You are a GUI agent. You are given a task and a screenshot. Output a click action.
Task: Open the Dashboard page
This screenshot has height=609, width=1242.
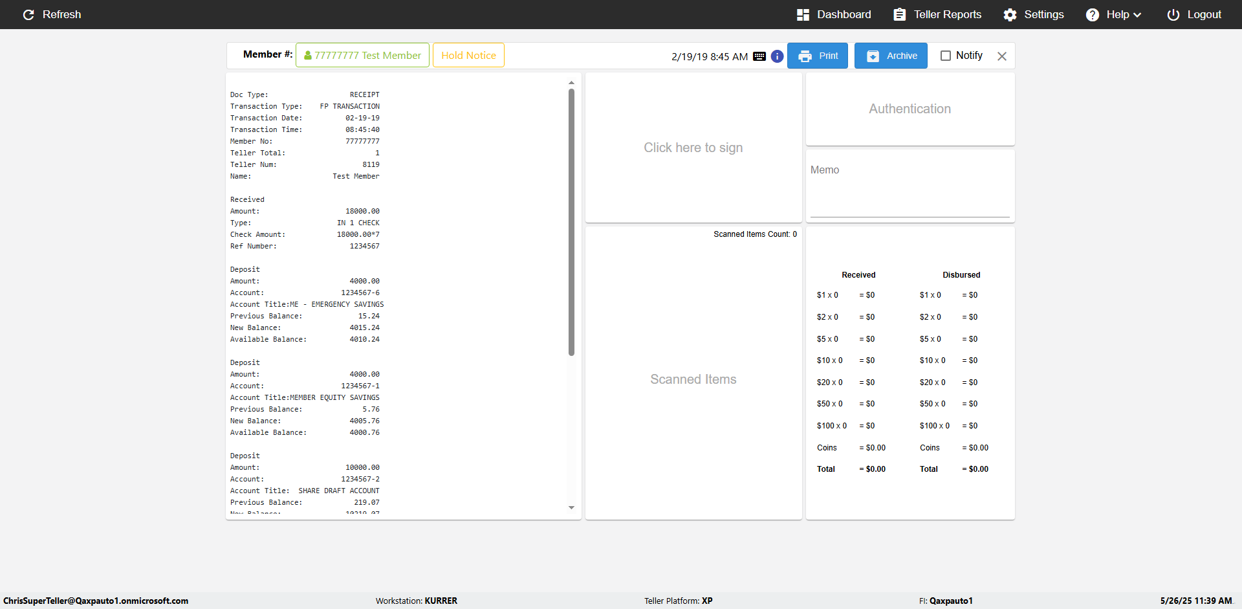[834, 14]
